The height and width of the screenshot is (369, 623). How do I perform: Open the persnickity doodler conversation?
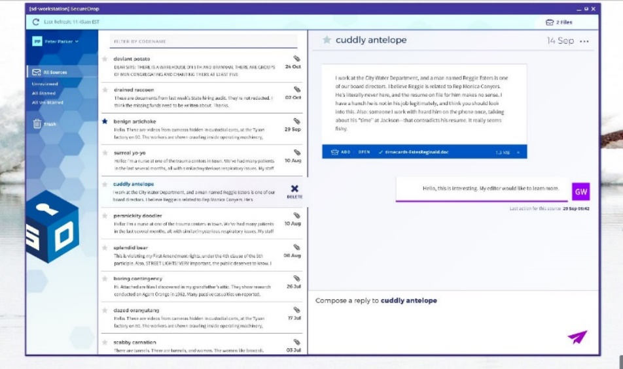click(x=202, y=223)
